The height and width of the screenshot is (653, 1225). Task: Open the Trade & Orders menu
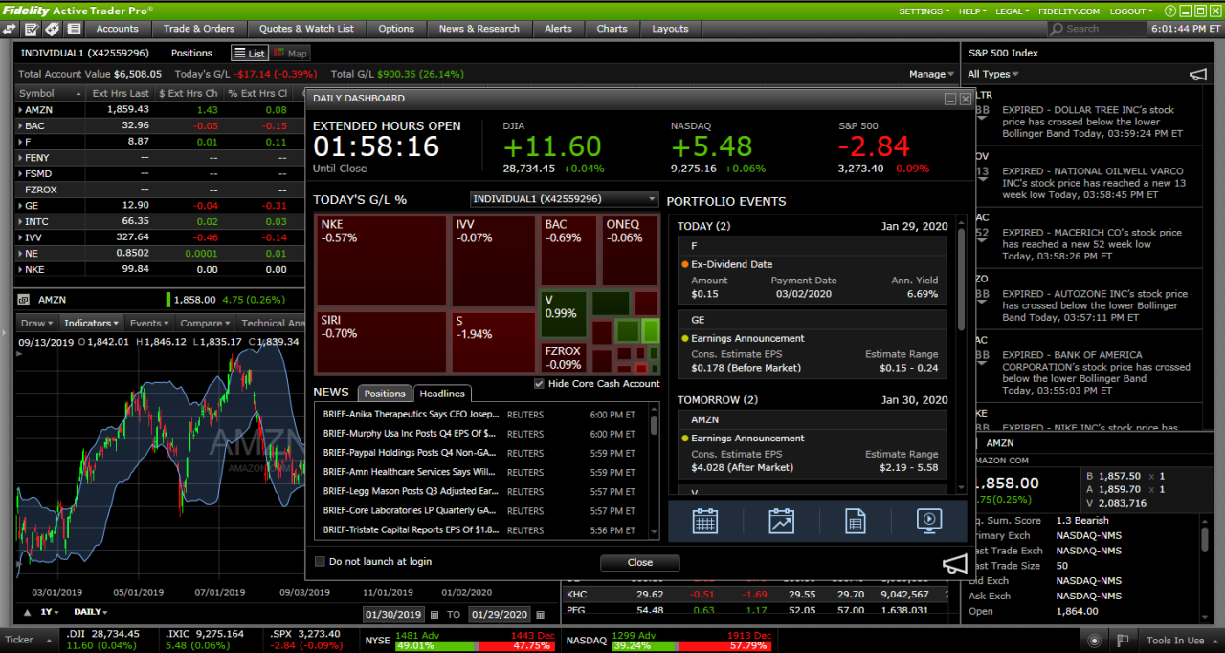click(x=198, y=29)
